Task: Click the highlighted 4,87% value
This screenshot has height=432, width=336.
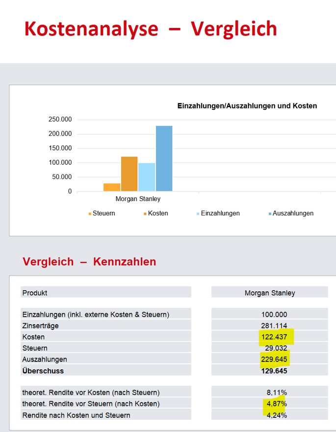Action: [x=277, y=404]
